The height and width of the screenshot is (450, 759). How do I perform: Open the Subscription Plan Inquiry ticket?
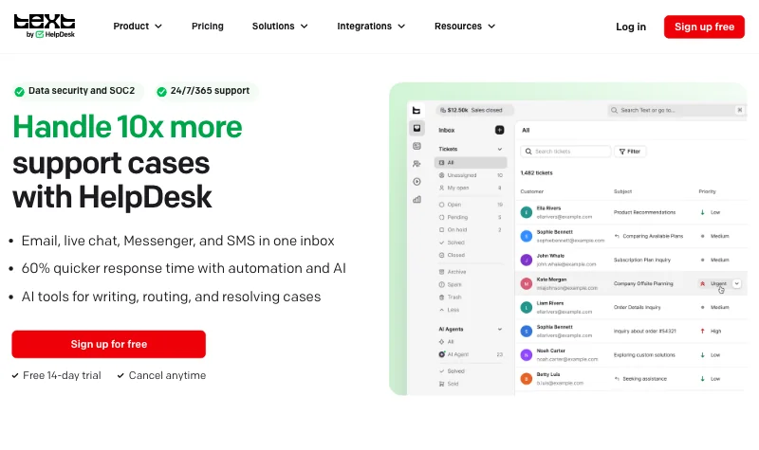642,260
